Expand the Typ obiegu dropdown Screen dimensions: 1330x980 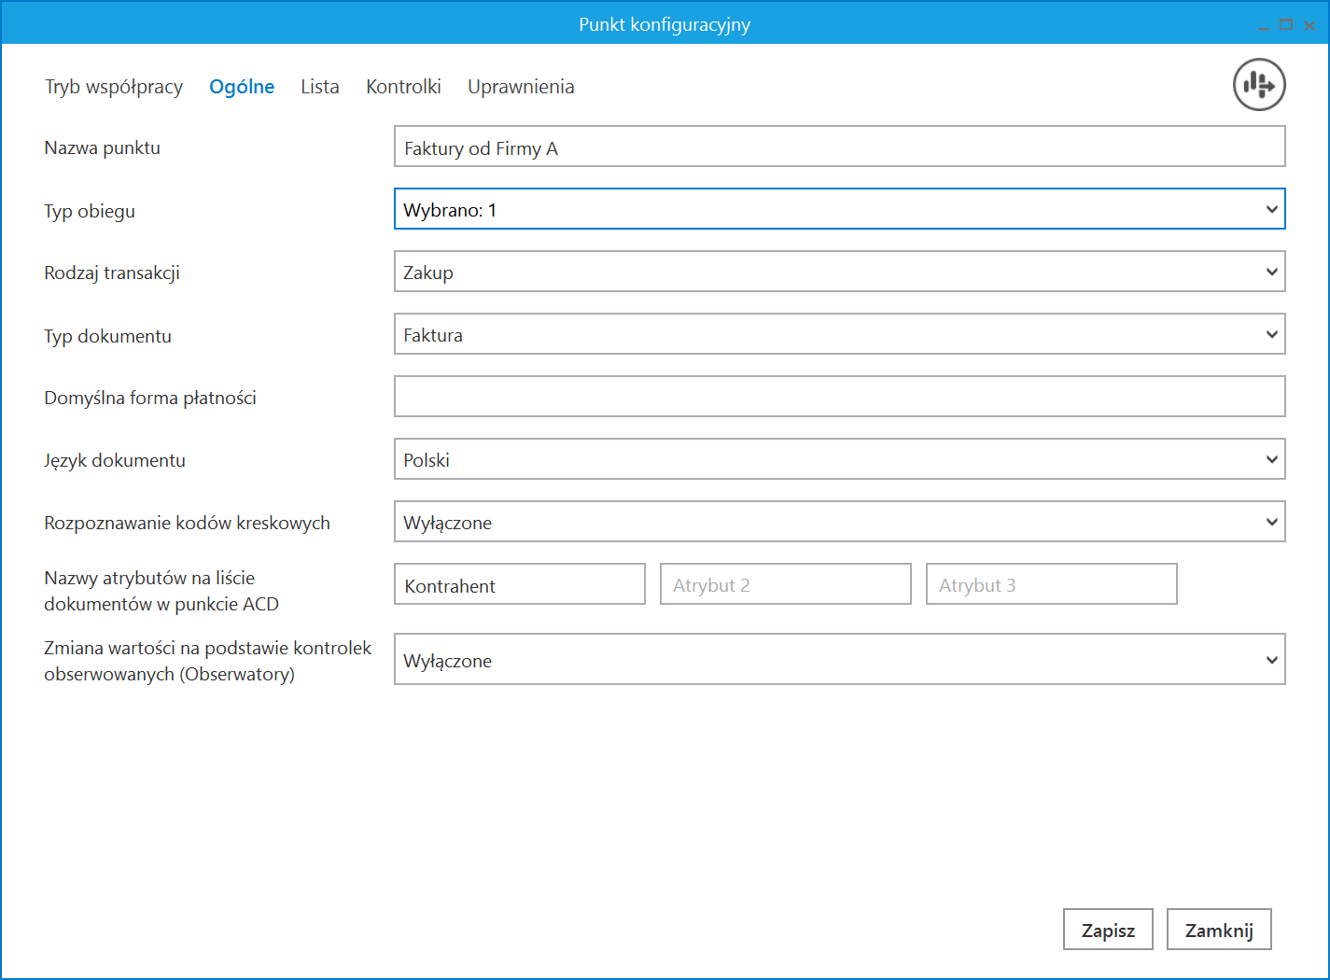tap(838, 209)
